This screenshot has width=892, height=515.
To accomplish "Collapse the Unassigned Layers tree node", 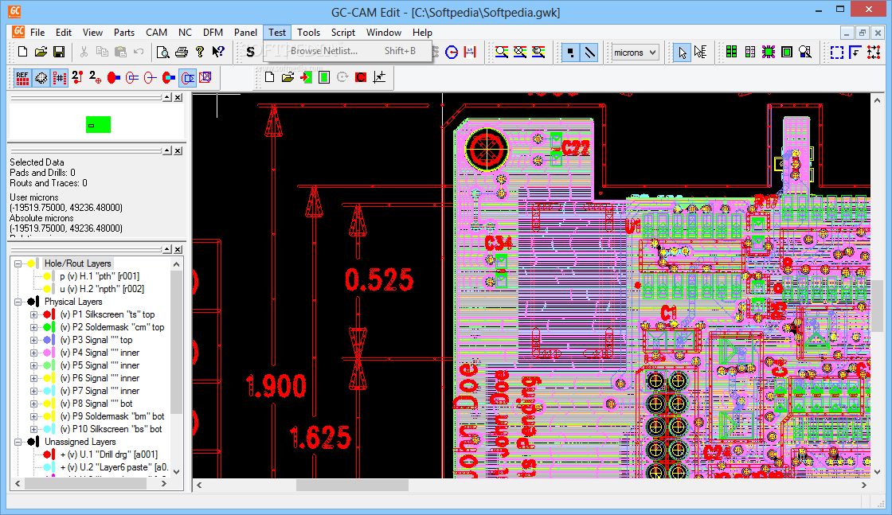I will click(18, 442).
